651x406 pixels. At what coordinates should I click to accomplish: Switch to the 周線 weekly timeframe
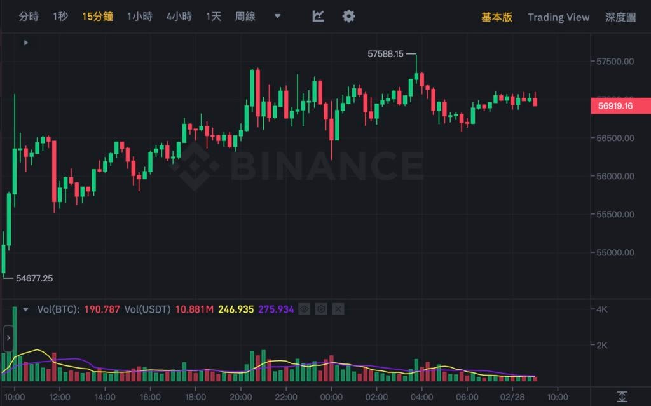[245, 17]
